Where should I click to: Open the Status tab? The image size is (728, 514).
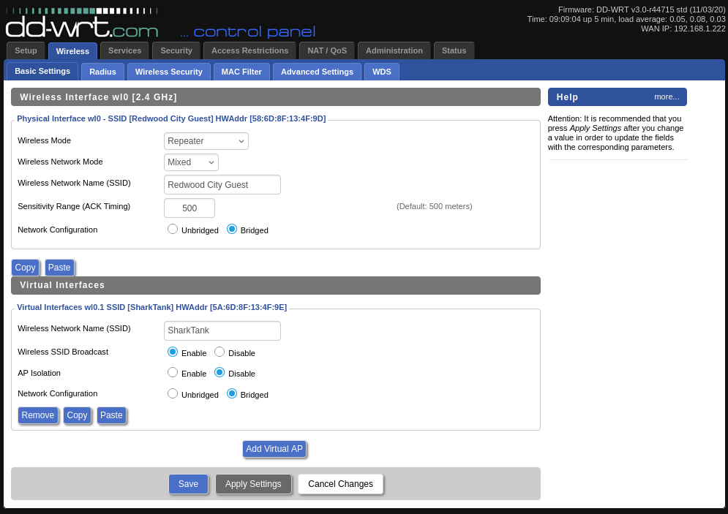coord(454,50)
